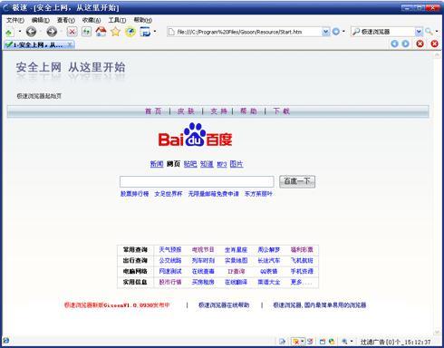
Task: Open the 电视节目 link
Action: [x=203, y=249]
